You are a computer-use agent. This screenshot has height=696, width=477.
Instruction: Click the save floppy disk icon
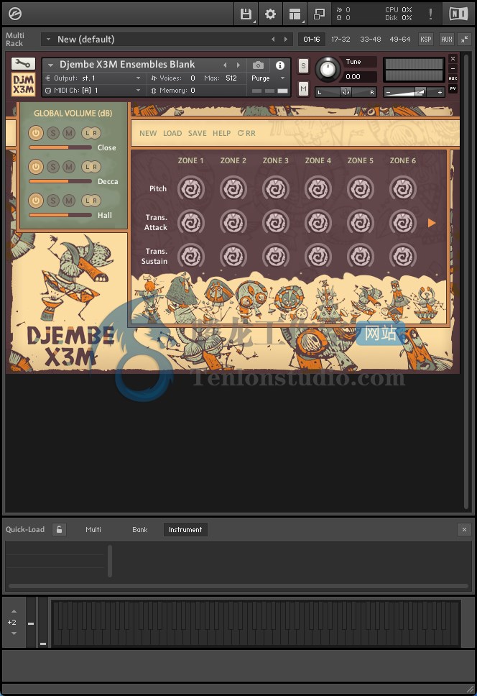click(x=246, y=14)
